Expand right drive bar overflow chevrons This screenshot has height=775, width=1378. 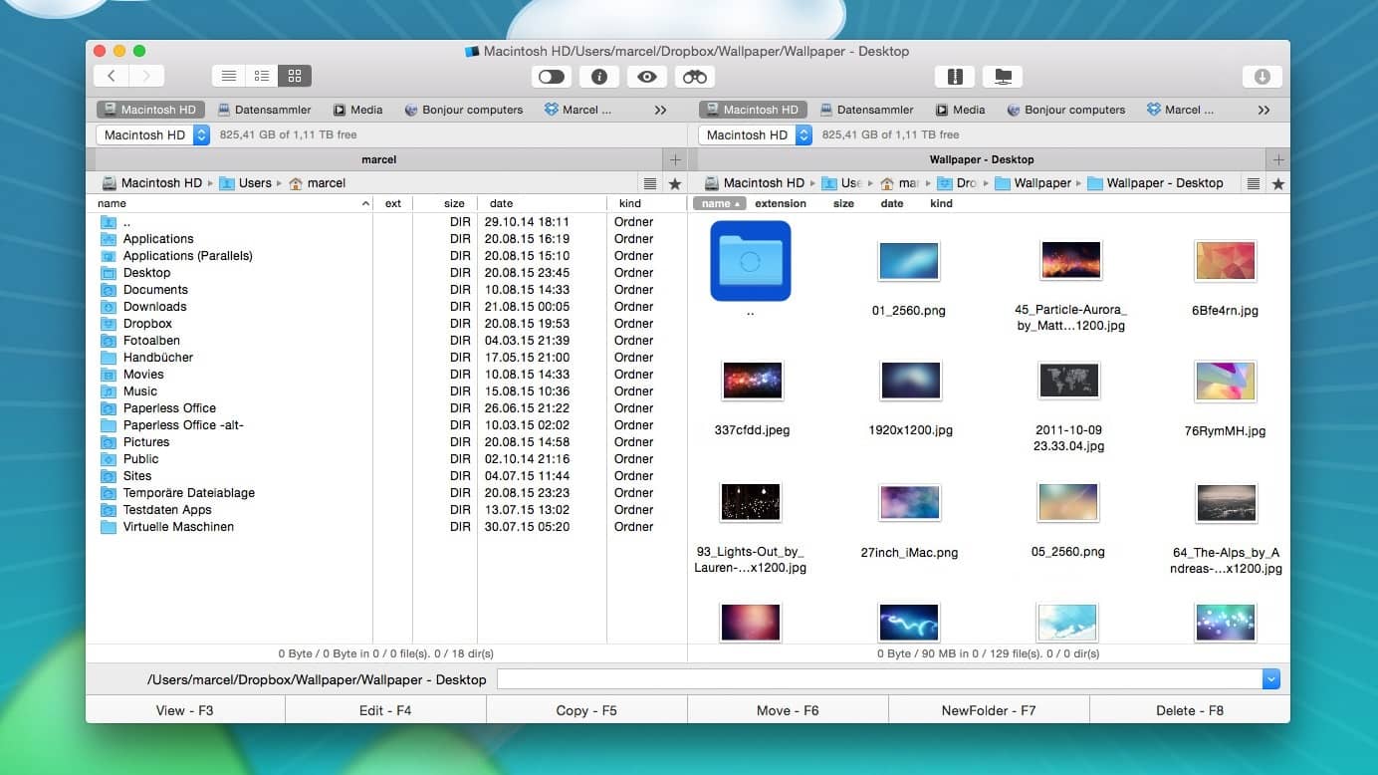pyautogui.click(x=1263, y=110)
